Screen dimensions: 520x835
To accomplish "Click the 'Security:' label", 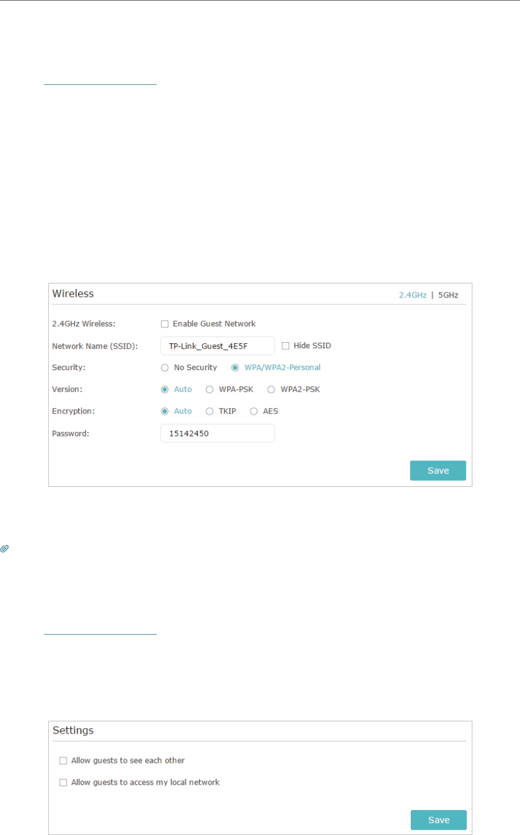I will [x=67, y=368].
